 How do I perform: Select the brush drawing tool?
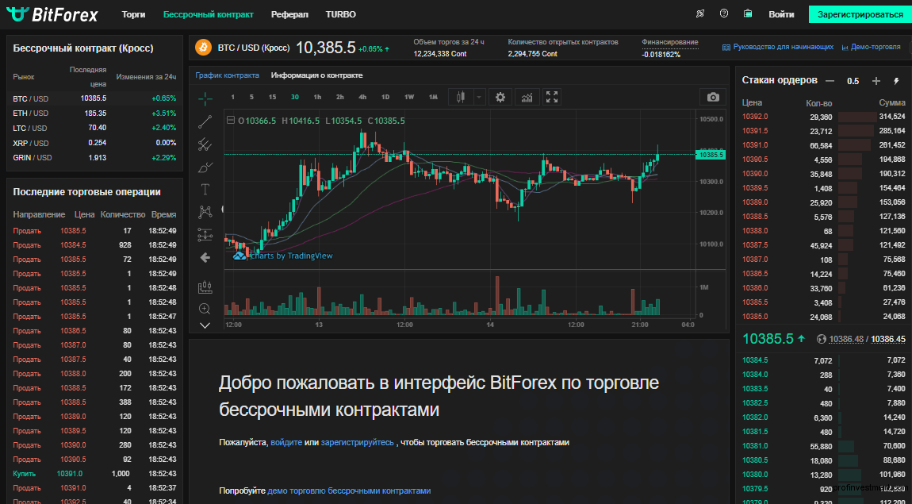pos(205,167)
